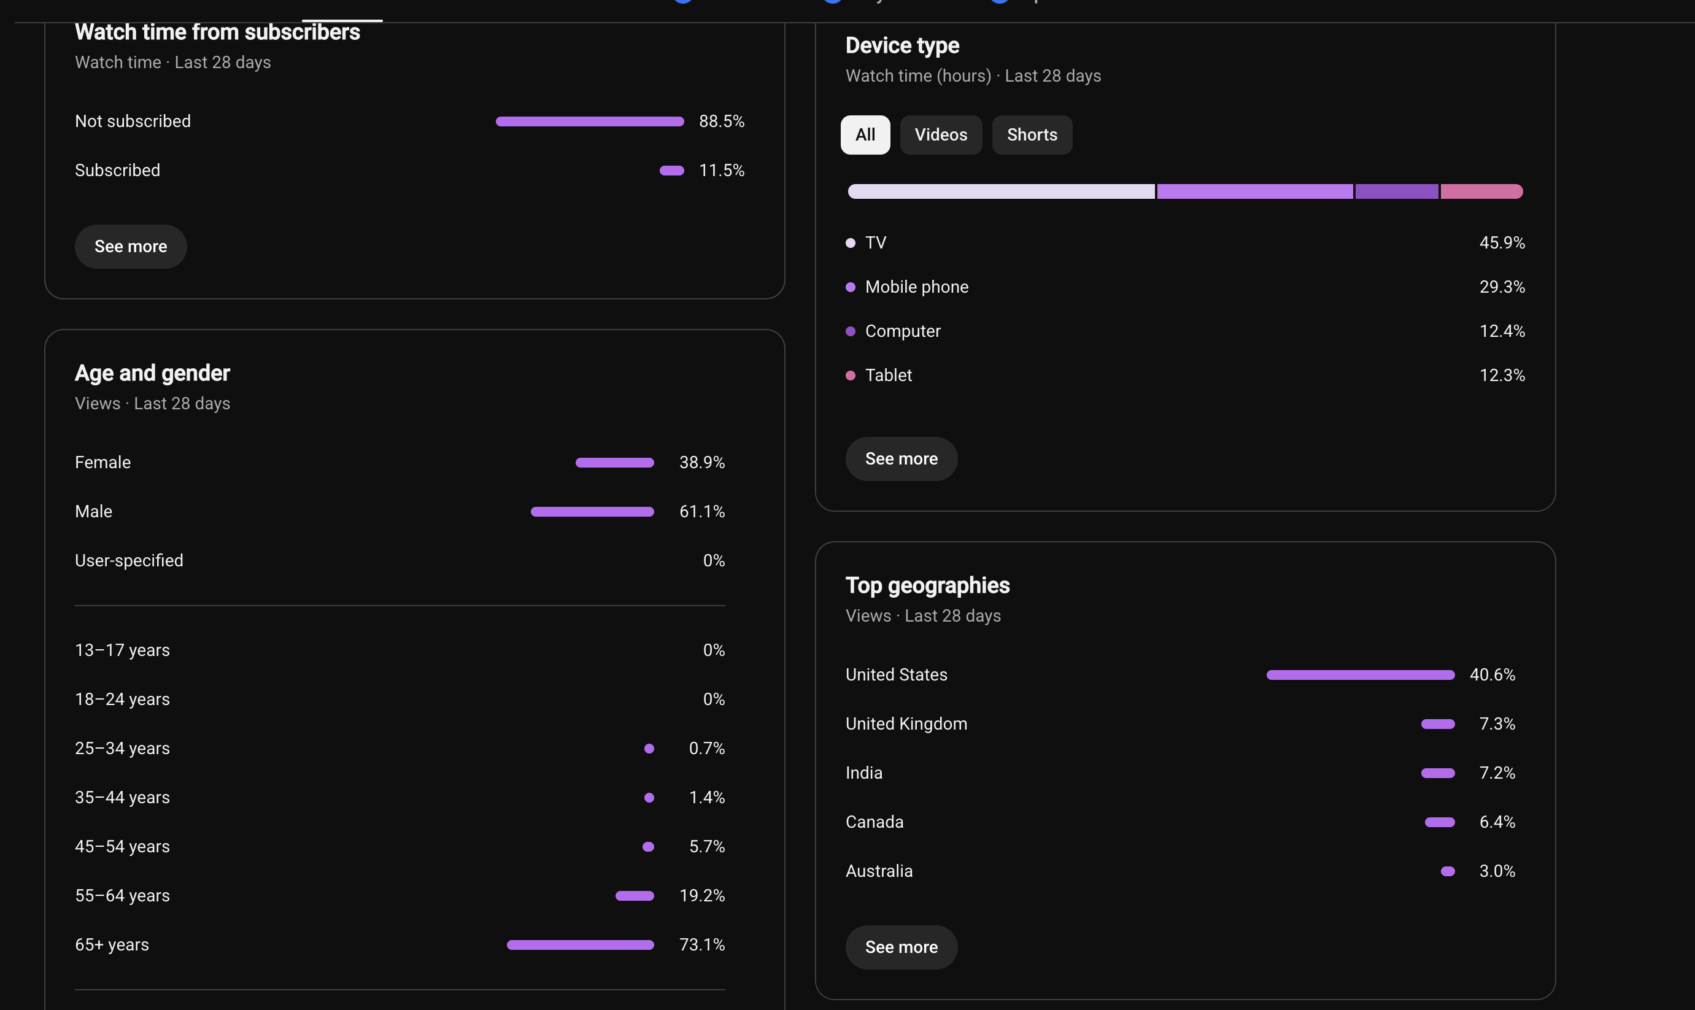Screen dimensions: 1695x1010
Task: Click the Mobile phone legend dot
Action: tap(850, 287)
